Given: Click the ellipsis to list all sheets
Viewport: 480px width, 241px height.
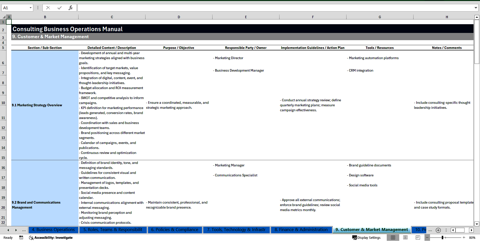Looking at the screenshot, I should click(24, 230).
